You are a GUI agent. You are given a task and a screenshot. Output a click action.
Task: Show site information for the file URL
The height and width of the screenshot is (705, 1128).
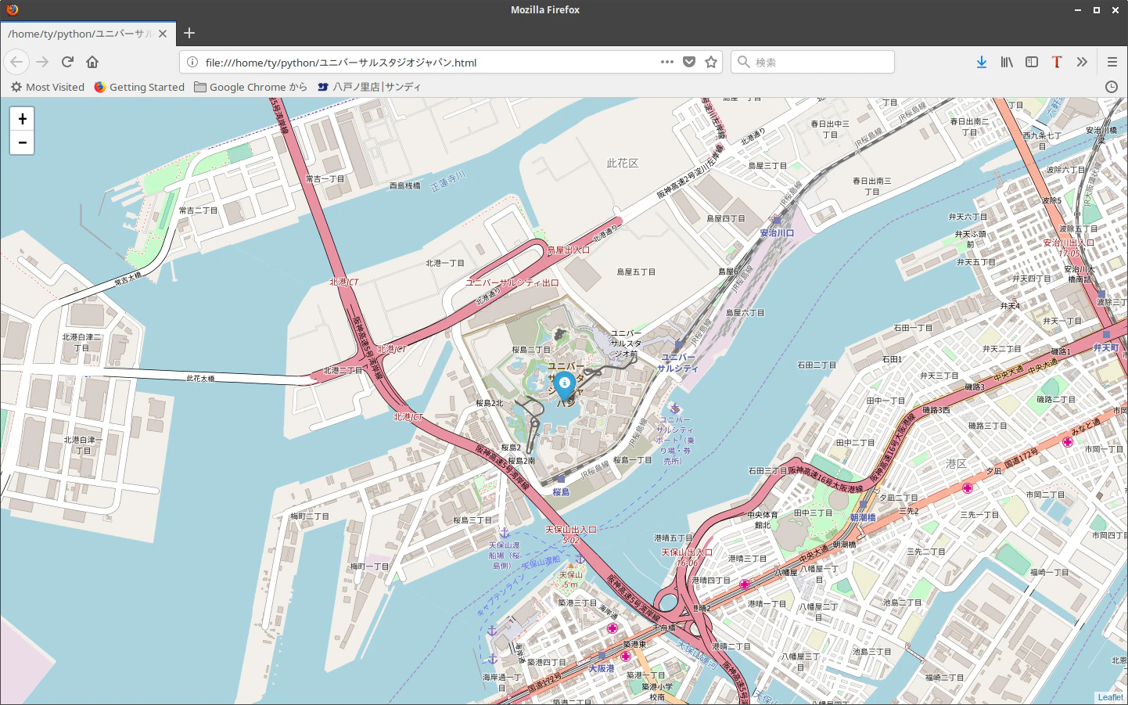tap(192, 62)
